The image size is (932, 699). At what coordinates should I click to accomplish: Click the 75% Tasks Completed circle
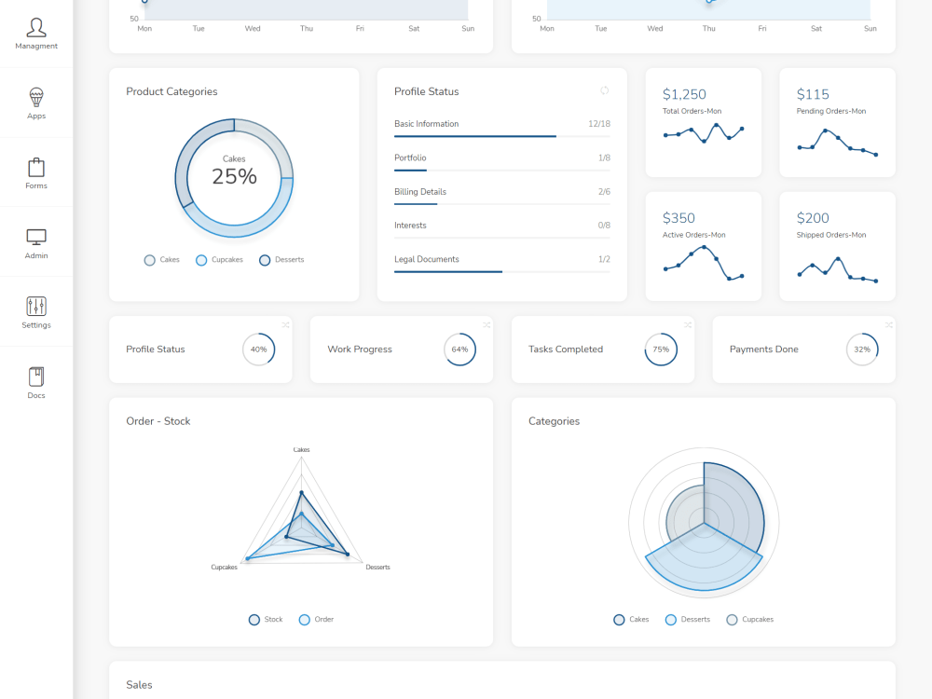(x=661, y=349)
